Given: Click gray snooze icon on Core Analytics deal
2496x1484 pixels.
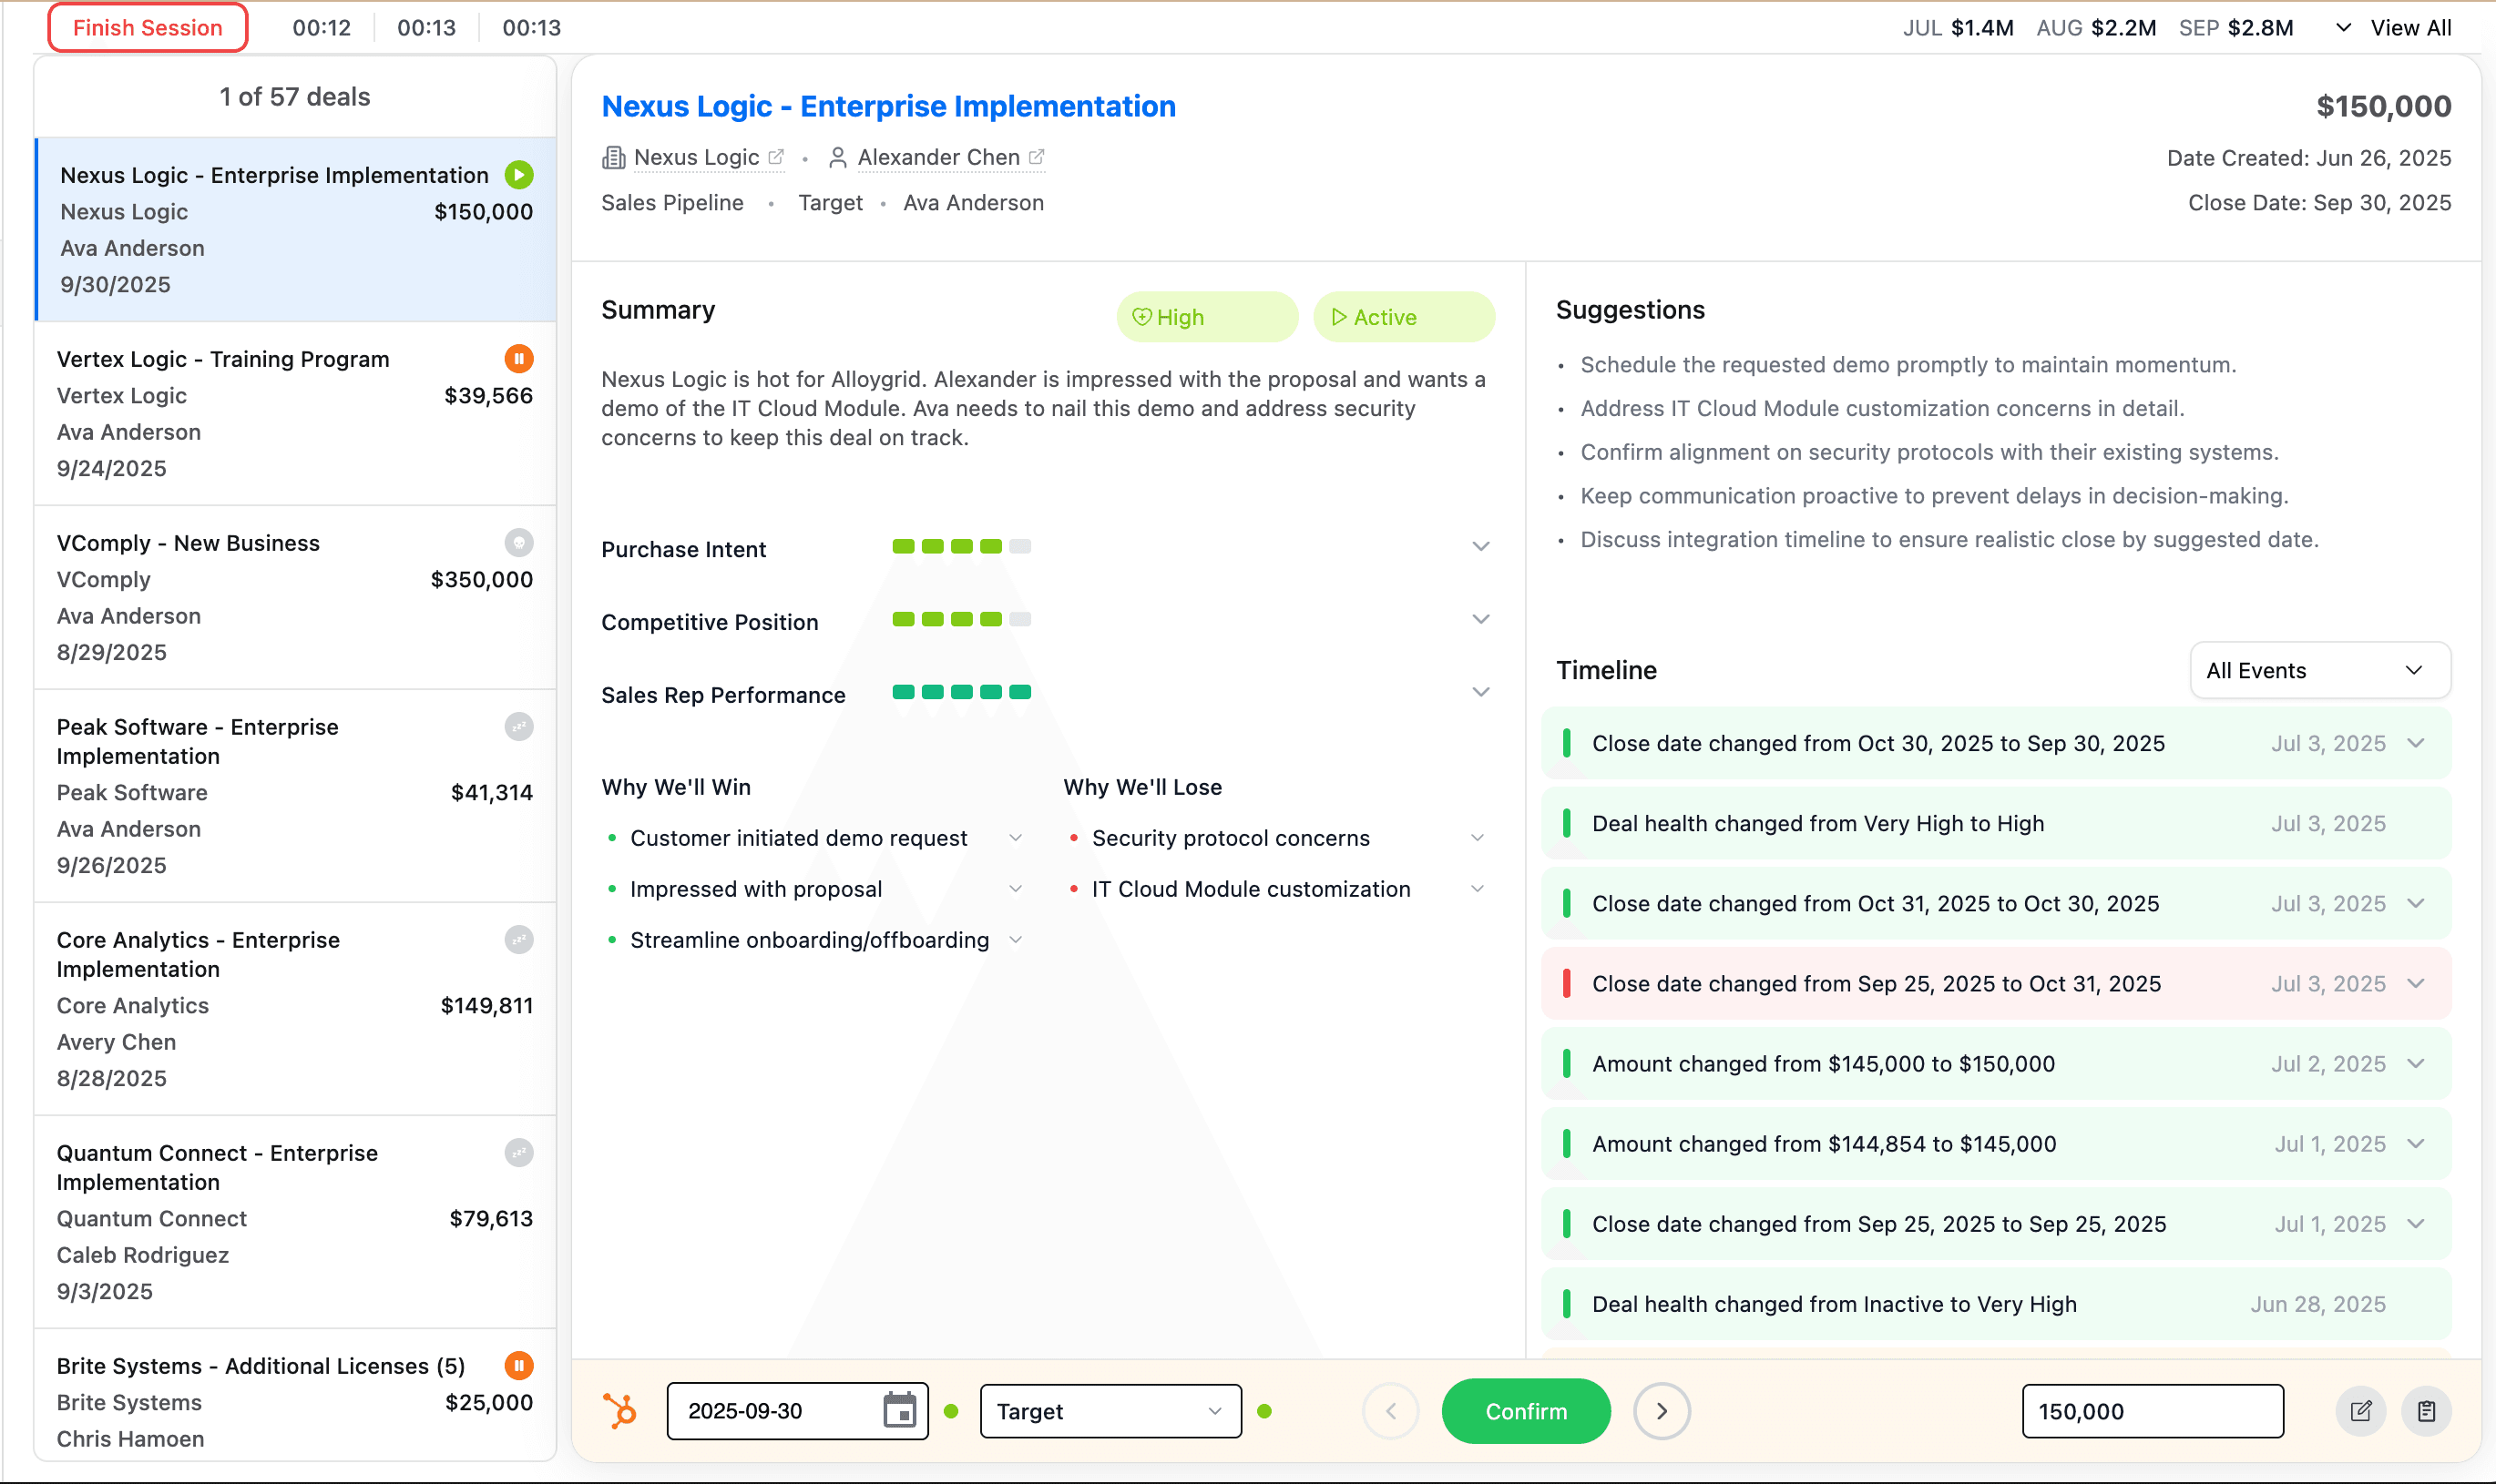Looking at the screenshot, I should pyautogui.click(x=518, y=939).
